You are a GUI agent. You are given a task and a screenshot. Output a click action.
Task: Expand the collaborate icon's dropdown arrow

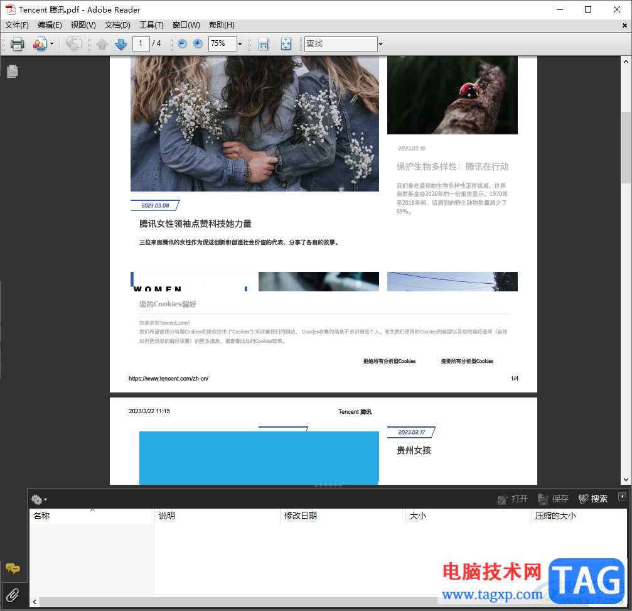(x=51, y=43)
